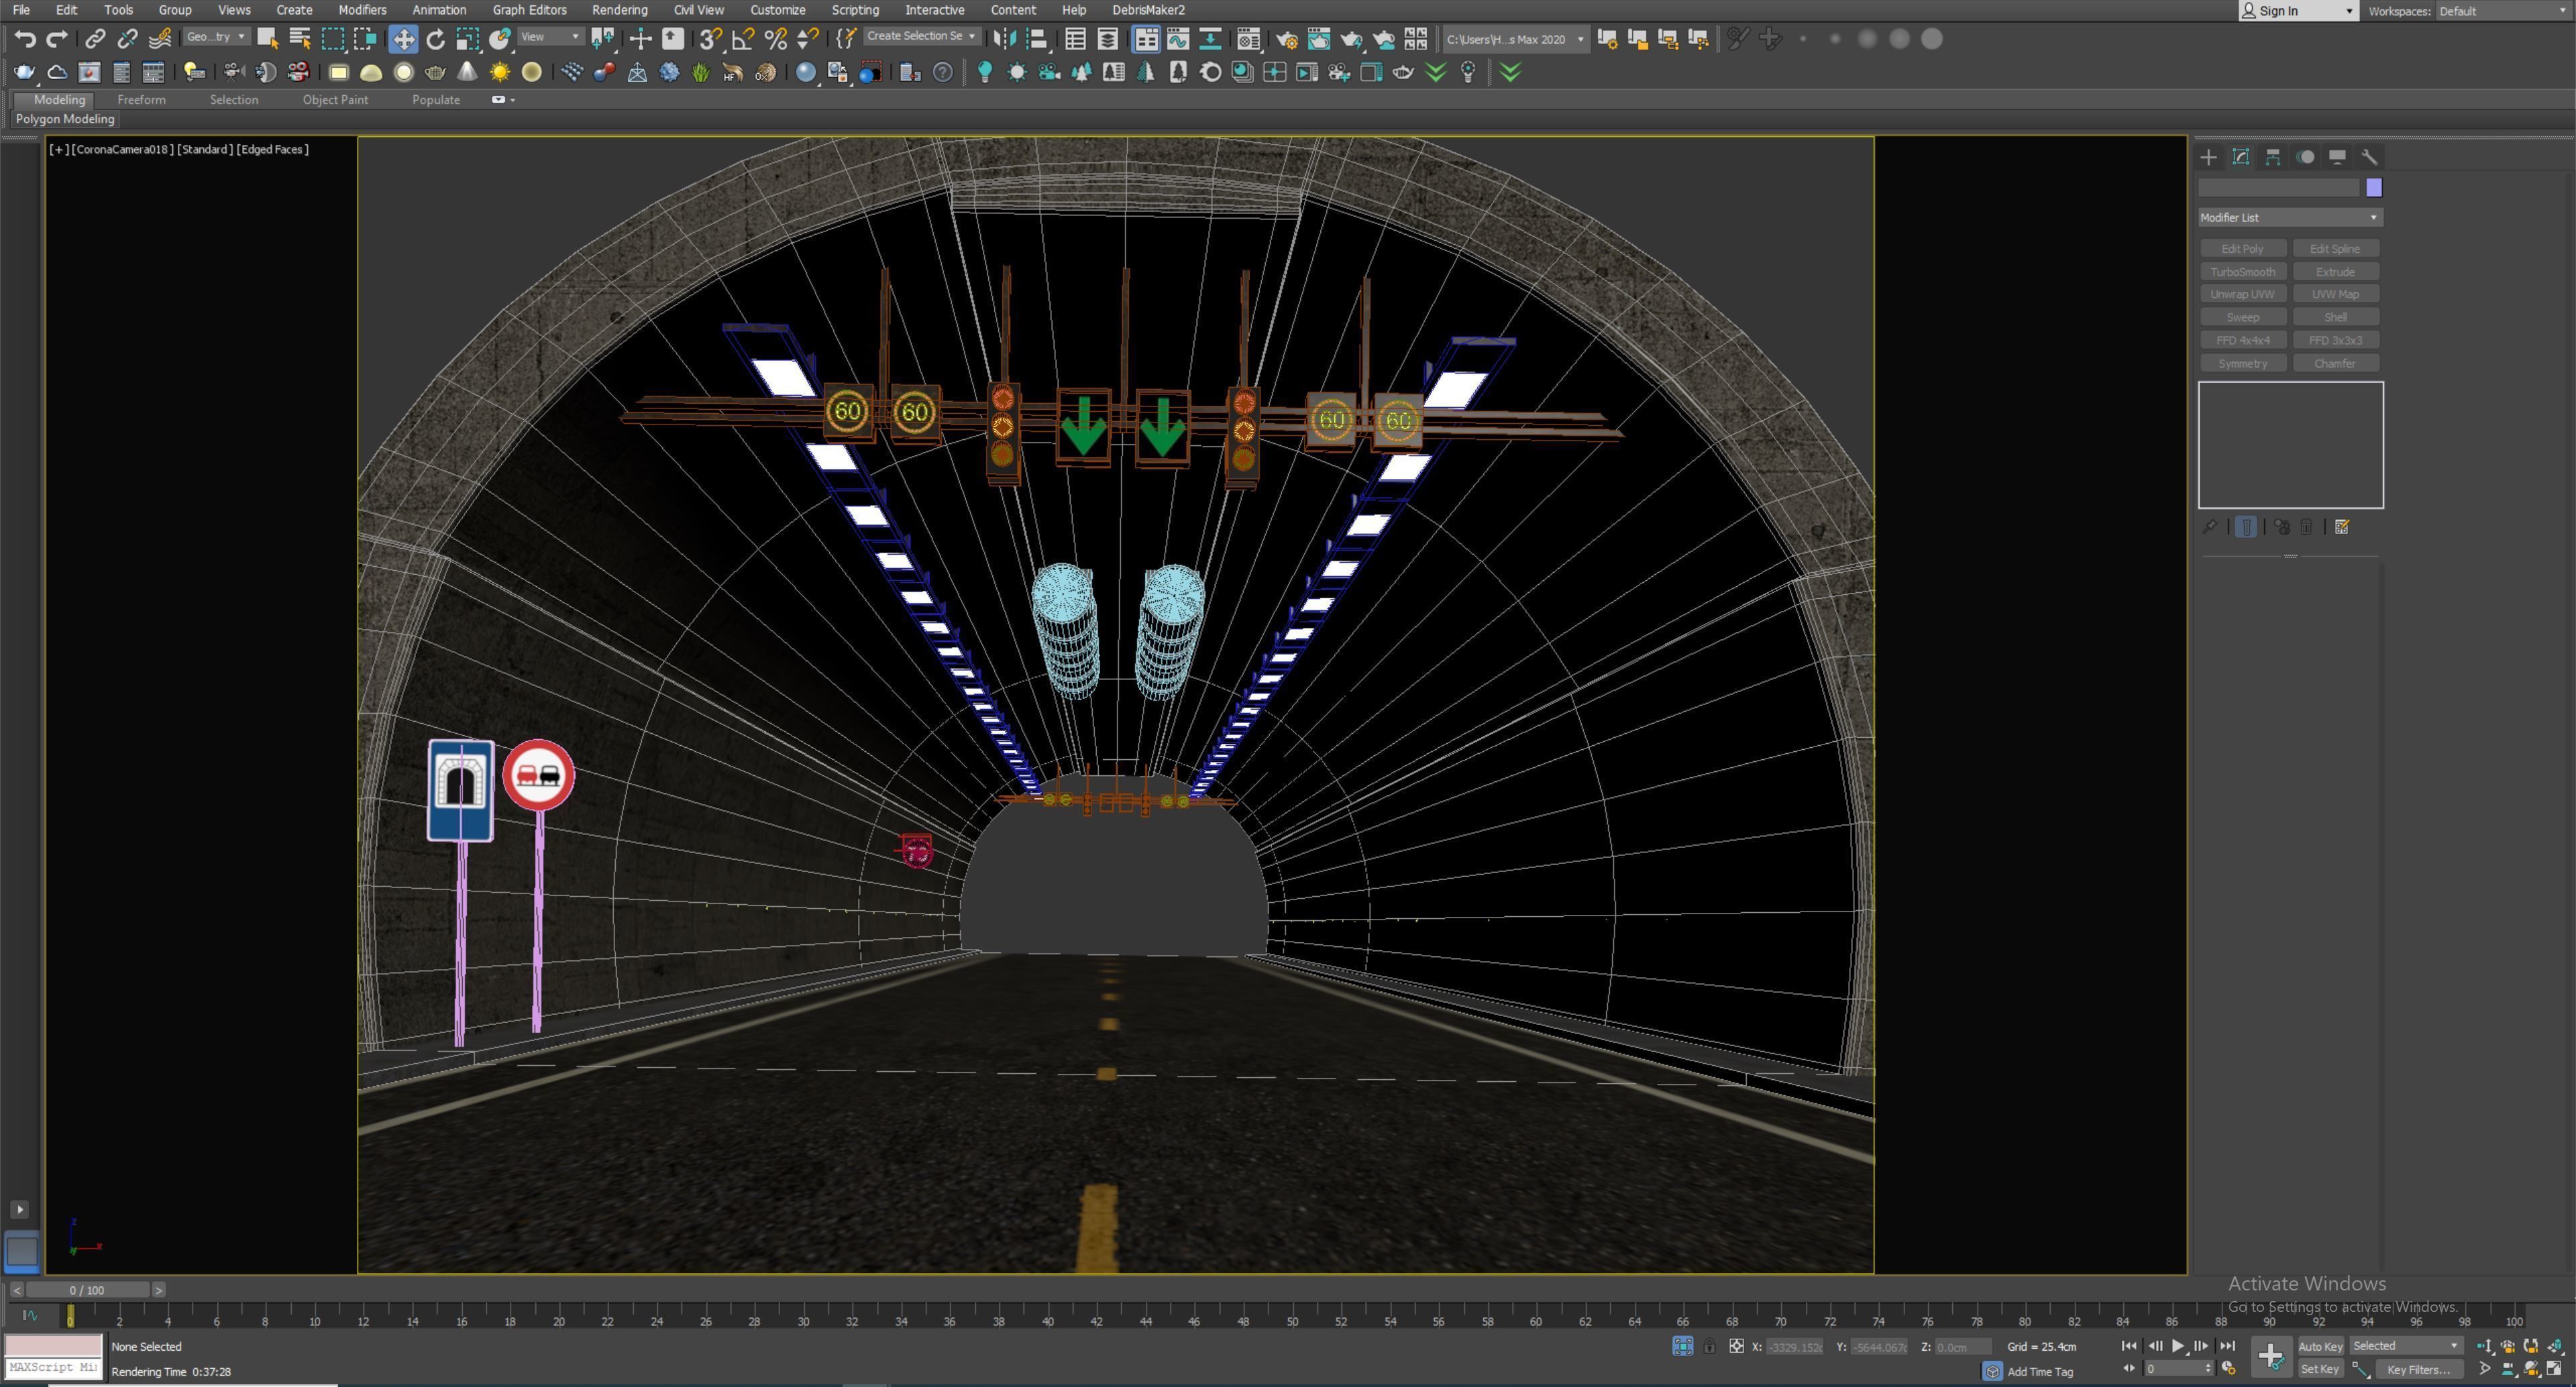Click Time Configuration clock icon

[2229, 1369]
